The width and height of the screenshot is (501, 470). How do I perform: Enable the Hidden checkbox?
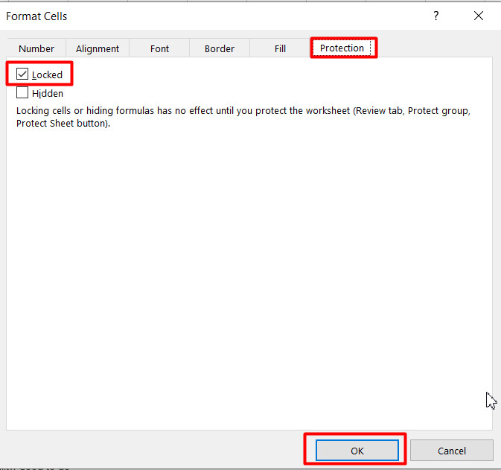(x=22, y=92)
